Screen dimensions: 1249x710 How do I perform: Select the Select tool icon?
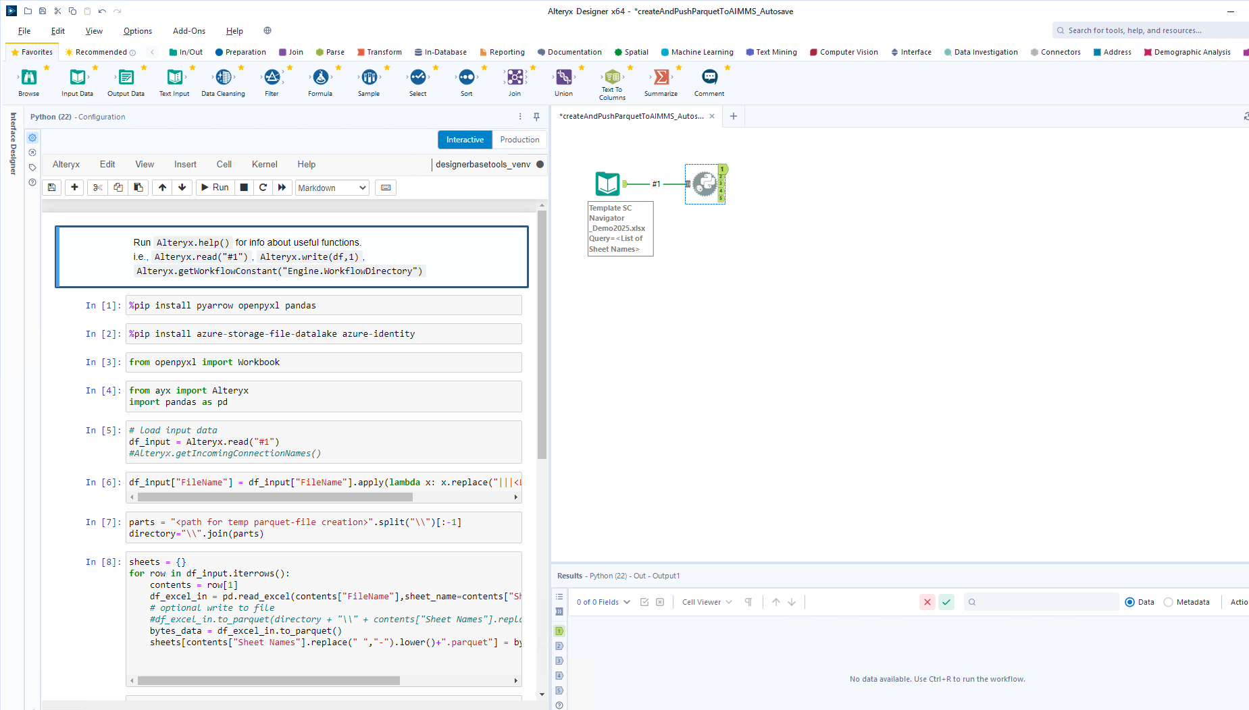(418, 77)
